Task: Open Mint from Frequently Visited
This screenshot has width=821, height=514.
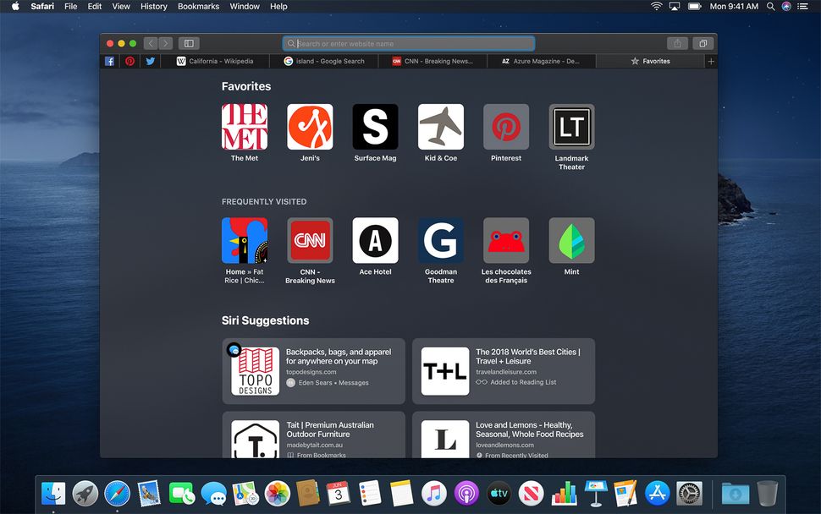Action: coord(570,241)
